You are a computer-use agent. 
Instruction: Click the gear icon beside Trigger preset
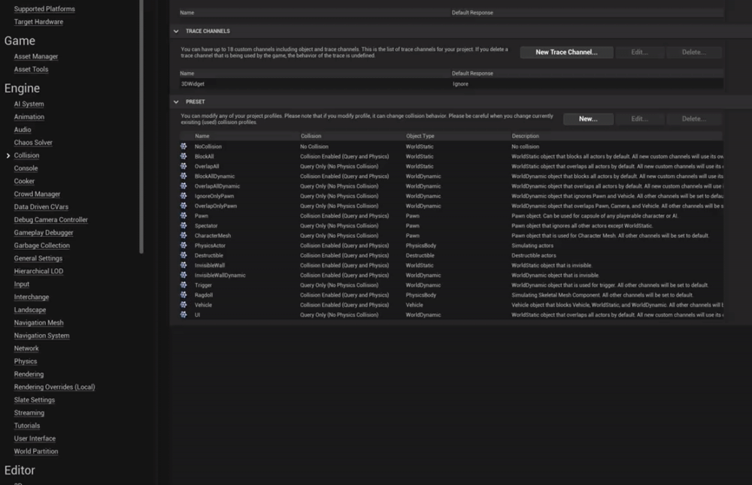[x=183, y=285]
